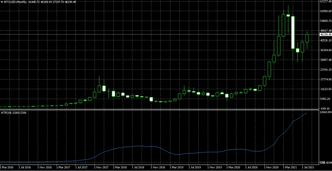This screenshot has height=171, width=332.
Task: Select the 48667.40 price axis label
Action: (x=326, y=30)
